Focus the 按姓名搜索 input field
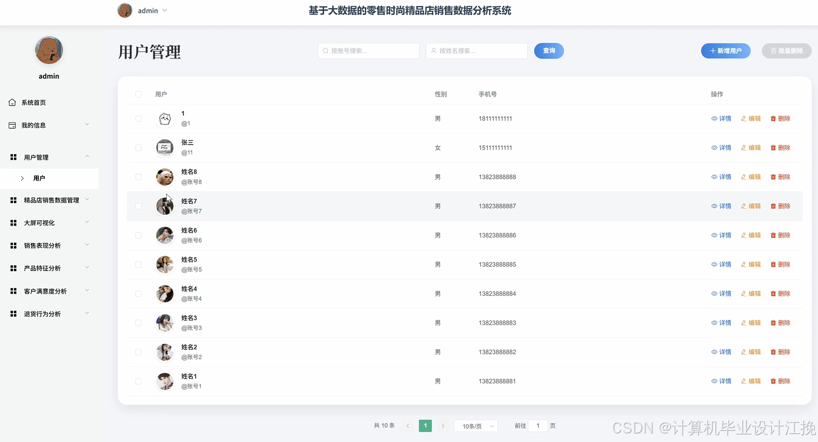818x442 pixels. 477,51
